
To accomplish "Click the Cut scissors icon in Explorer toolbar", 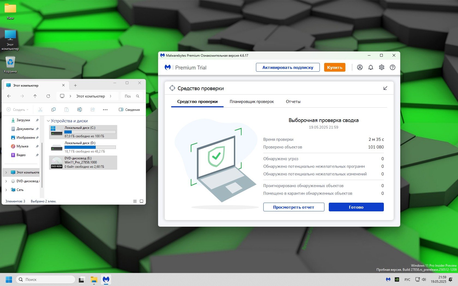I will pyautogui.click(x=40, y=109).
